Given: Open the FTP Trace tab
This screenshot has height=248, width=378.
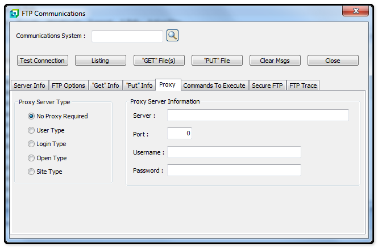Looking at the screenshot, I should pos(303,85).
